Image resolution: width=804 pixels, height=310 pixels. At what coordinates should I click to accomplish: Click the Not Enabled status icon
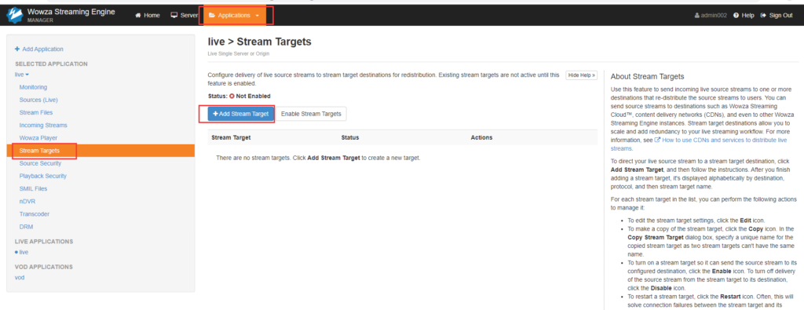click(232, 97)
